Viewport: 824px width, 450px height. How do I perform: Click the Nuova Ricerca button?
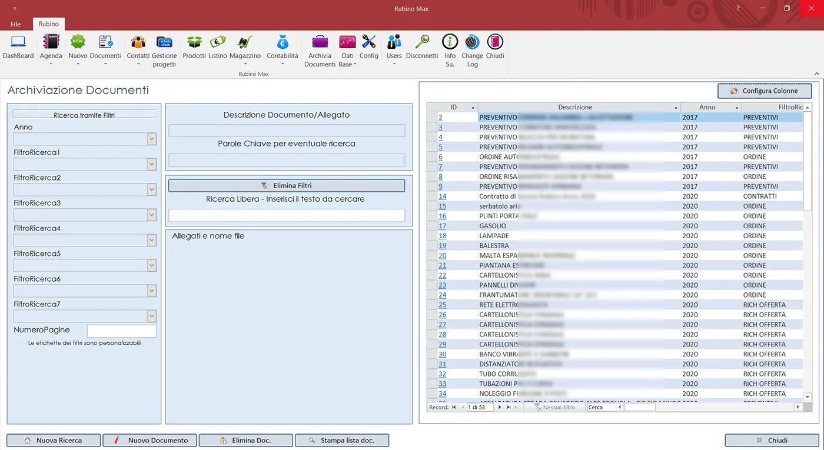[x=54, y=440]
